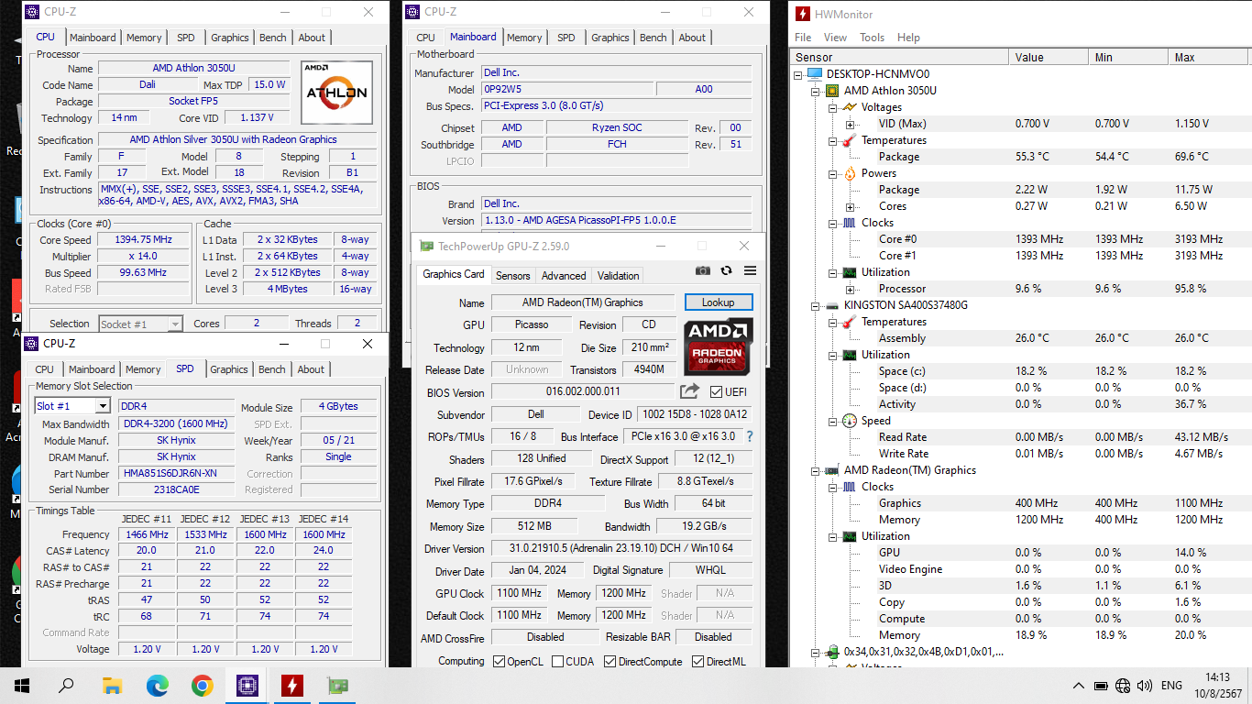Select the Read Rate row in HWMonitor
Viewport: 1252px width, 704px height.
tap(1020, 437)
